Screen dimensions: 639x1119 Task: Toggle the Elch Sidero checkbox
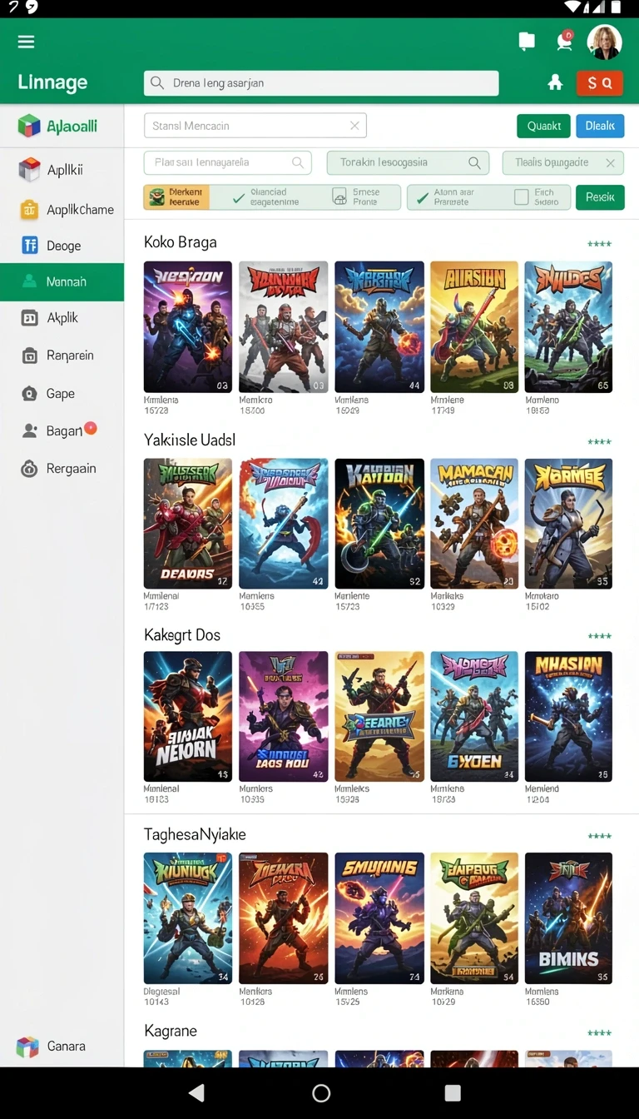pyautogui.click(x=522, y=197)
